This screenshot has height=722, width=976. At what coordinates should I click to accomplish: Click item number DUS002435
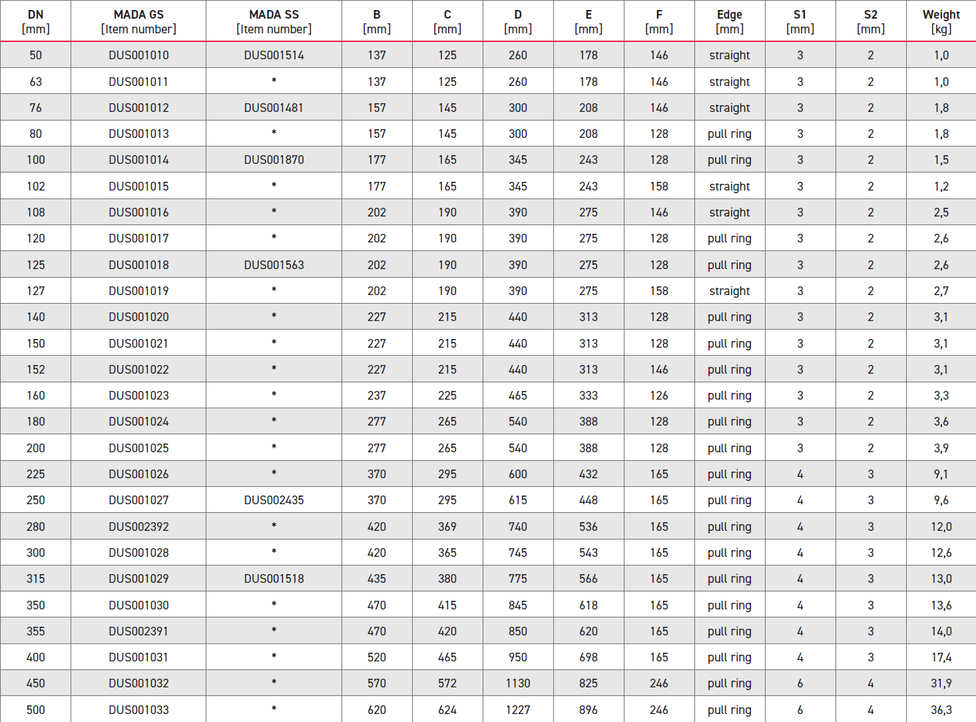point(274,500)
